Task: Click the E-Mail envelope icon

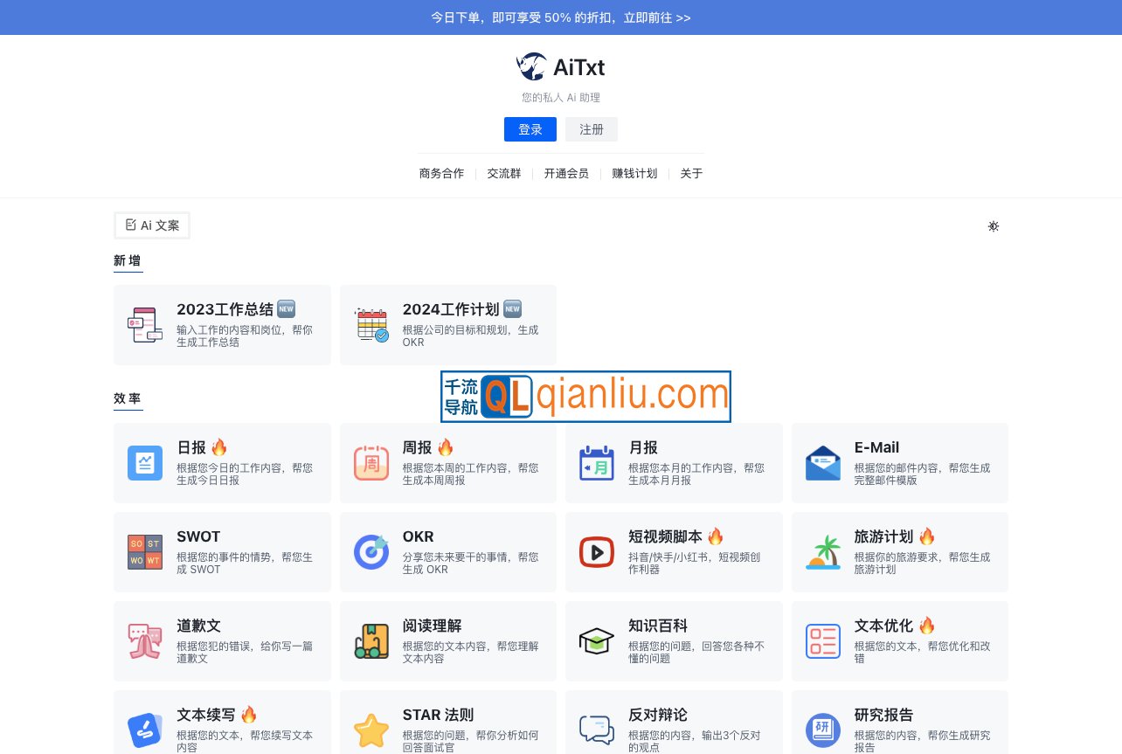Action: (x=822, y=463)
